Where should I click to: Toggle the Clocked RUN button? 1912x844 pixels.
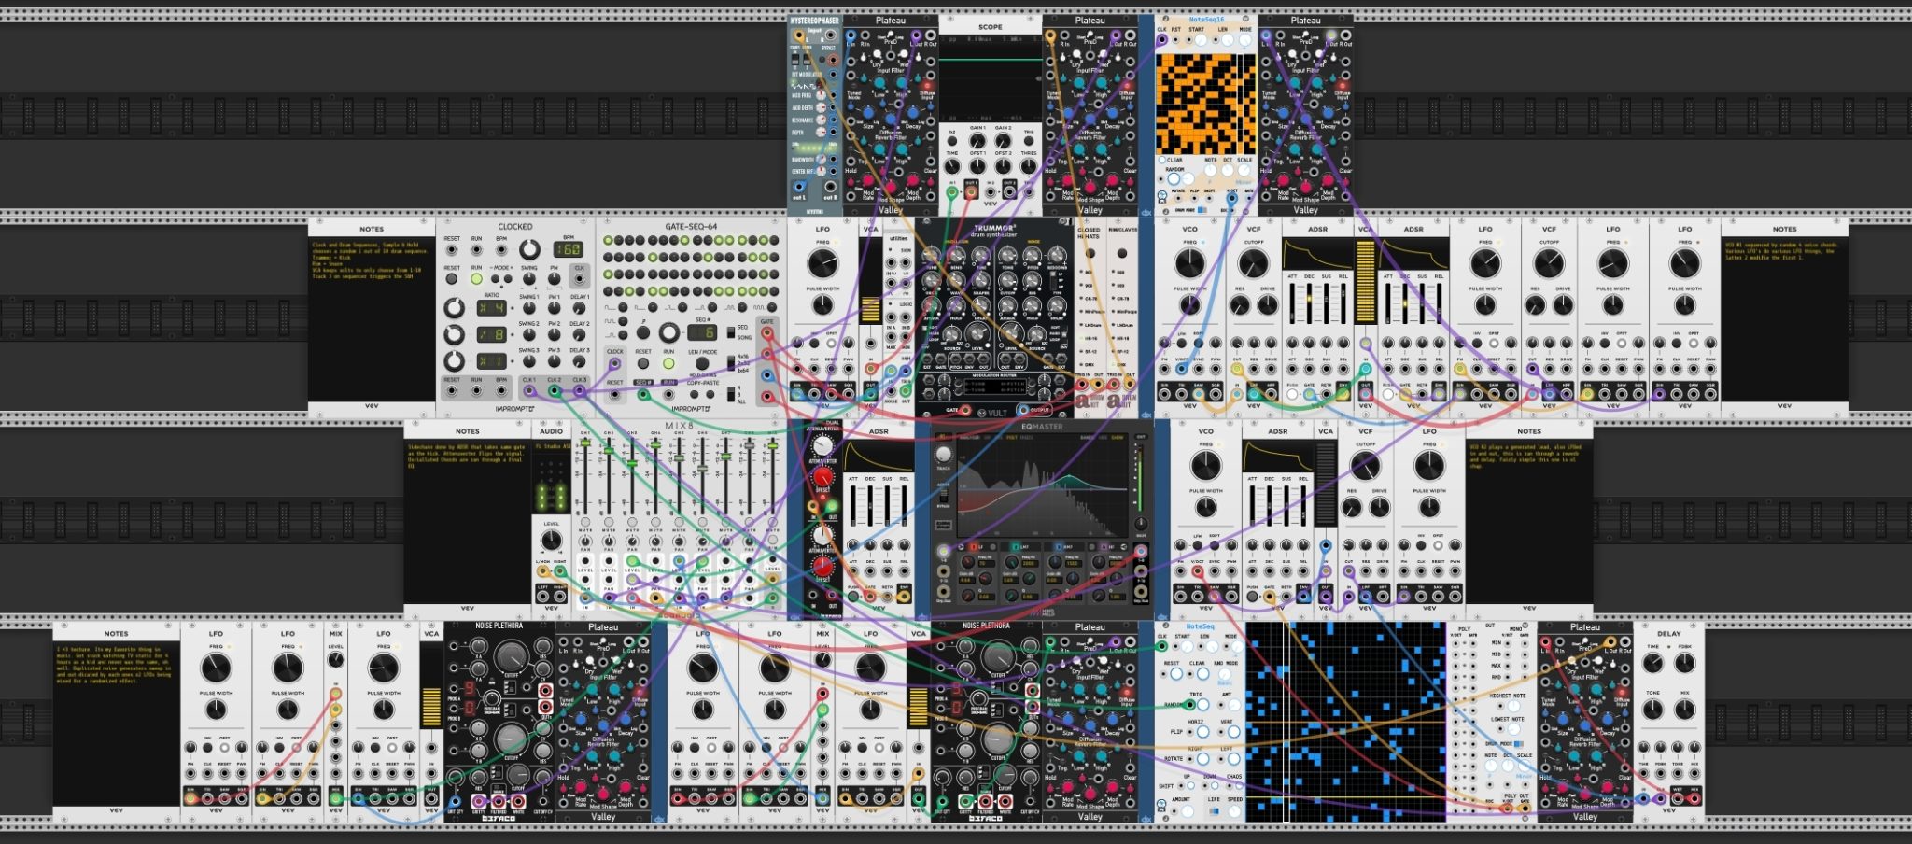476,278
